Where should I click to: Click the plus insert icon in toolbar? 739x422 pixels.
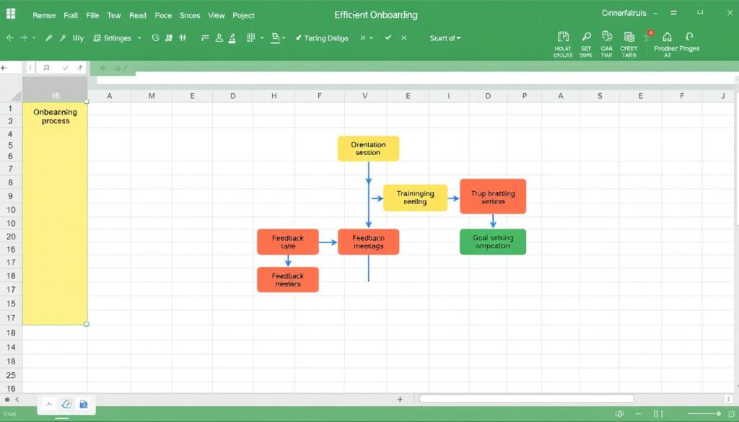[24, 38]
